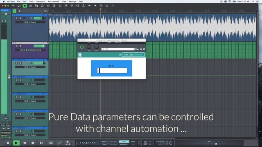This screenshot has width=262, height=147.
Task: Open folder icon in Pure Data plugin window
Action: 138,49
